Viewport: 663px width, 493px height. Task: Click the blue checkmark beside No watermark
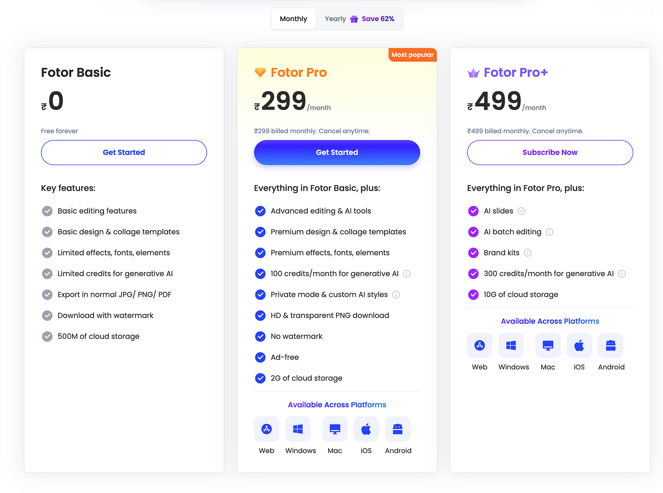pyautogui.click(x=260, y=336)
